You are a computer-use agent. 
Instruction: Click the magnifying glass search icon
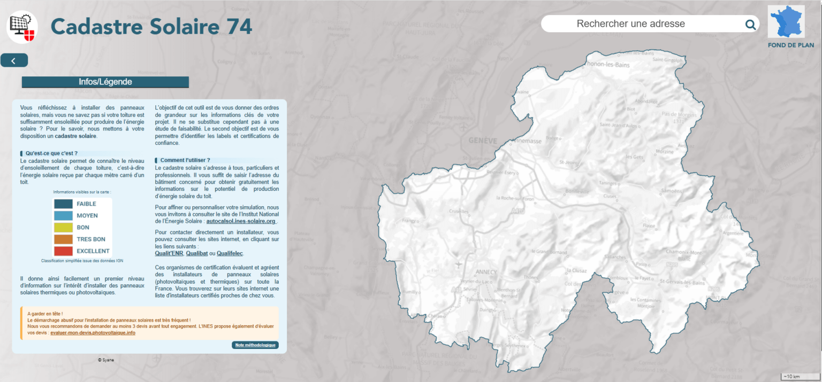[750, 24]
